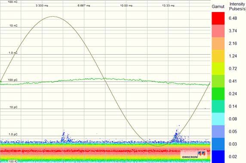This screenshot has width=246, height=163.
Task: Click the 100 nC axis label
Action: pos(12,2)
